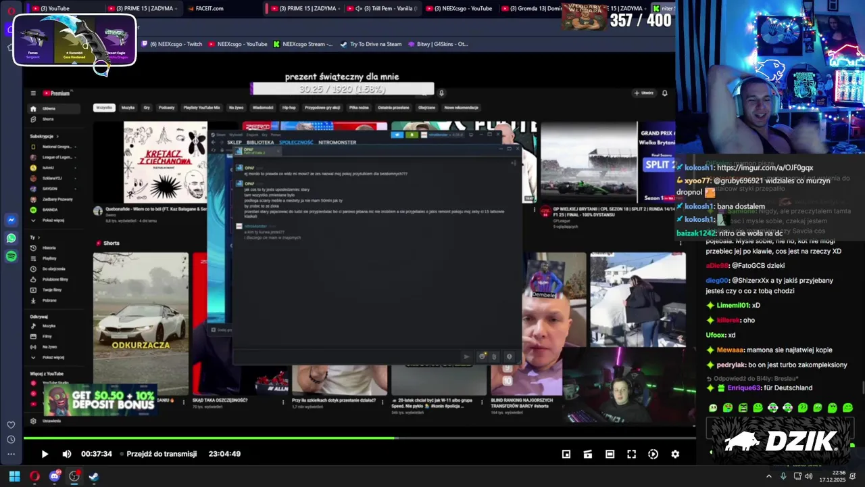
Task: Open playback speed circular icon
Action: click(x=653, y=454)
